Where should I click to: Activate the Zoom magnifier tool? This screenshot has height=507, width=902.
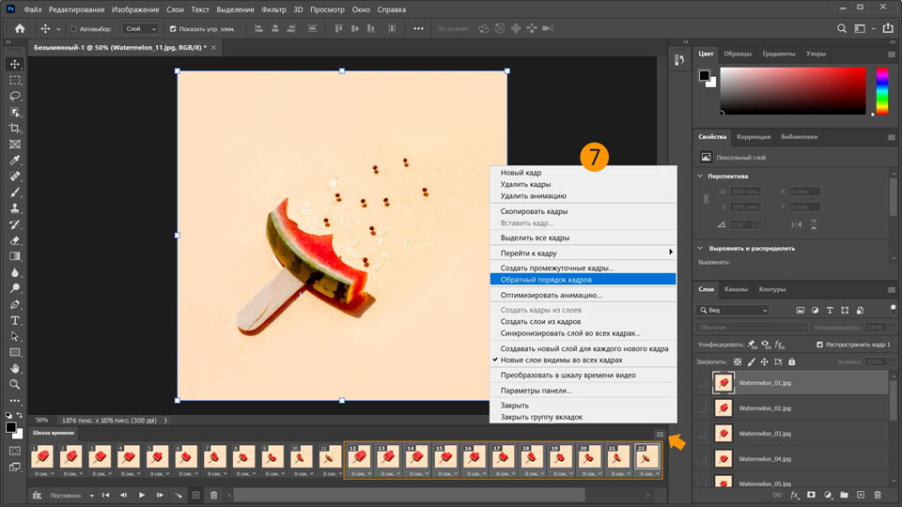click(15, 384)
